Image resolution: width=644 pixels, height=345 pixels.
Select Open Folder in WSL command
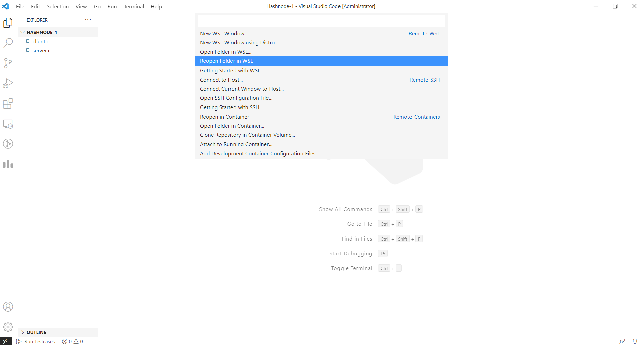(x=321, y=52)
